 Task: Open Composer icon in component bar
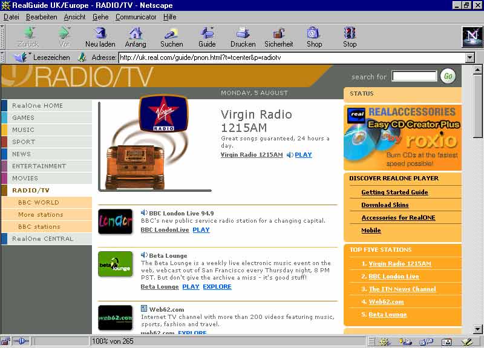click(x=467, y=341)
